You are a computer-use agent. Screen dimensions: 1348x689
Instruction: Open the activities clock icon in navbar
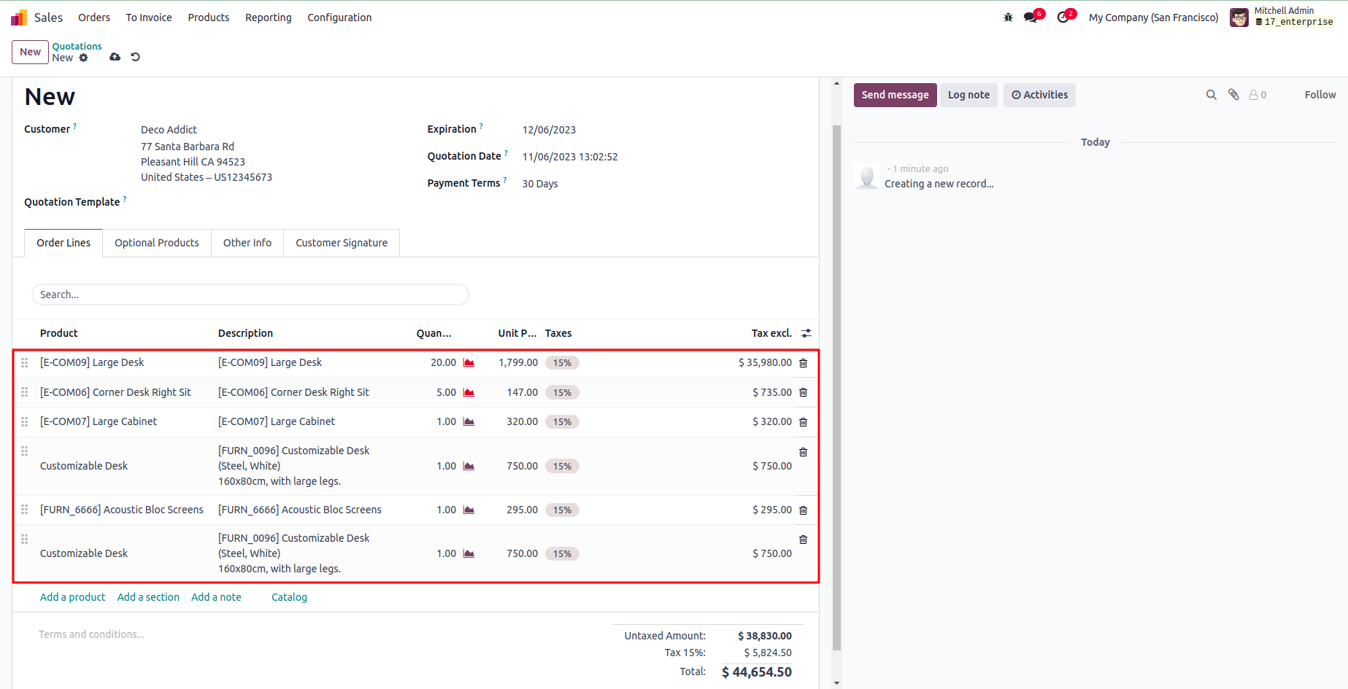(x=1063, y=17)
